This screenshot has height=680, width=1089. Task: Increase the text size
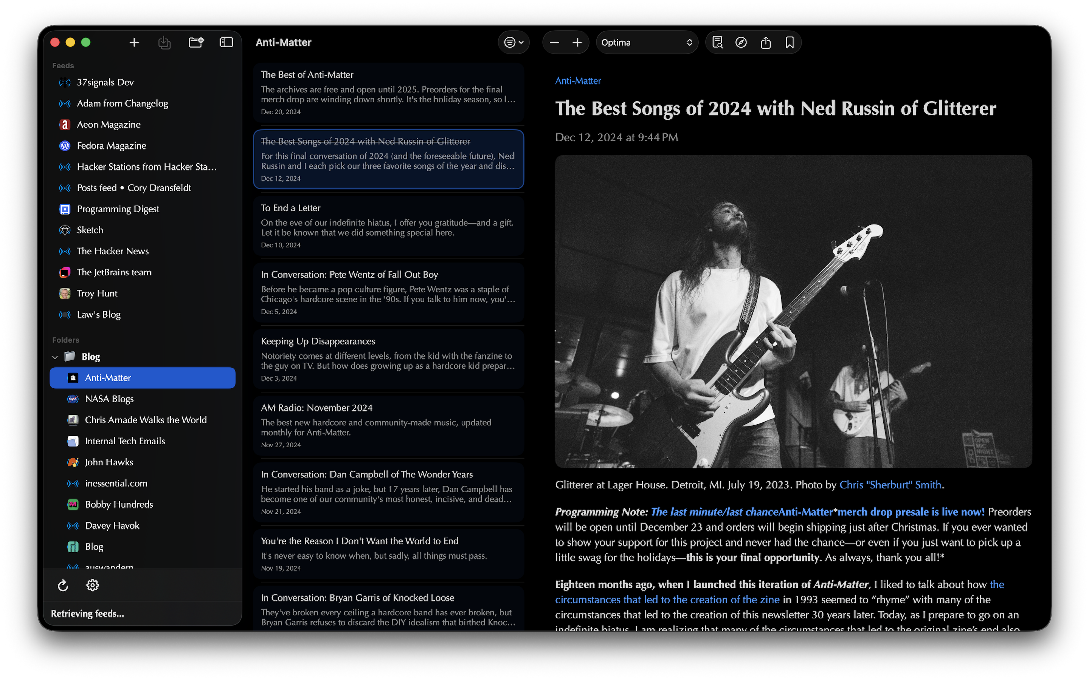[577, 42]
